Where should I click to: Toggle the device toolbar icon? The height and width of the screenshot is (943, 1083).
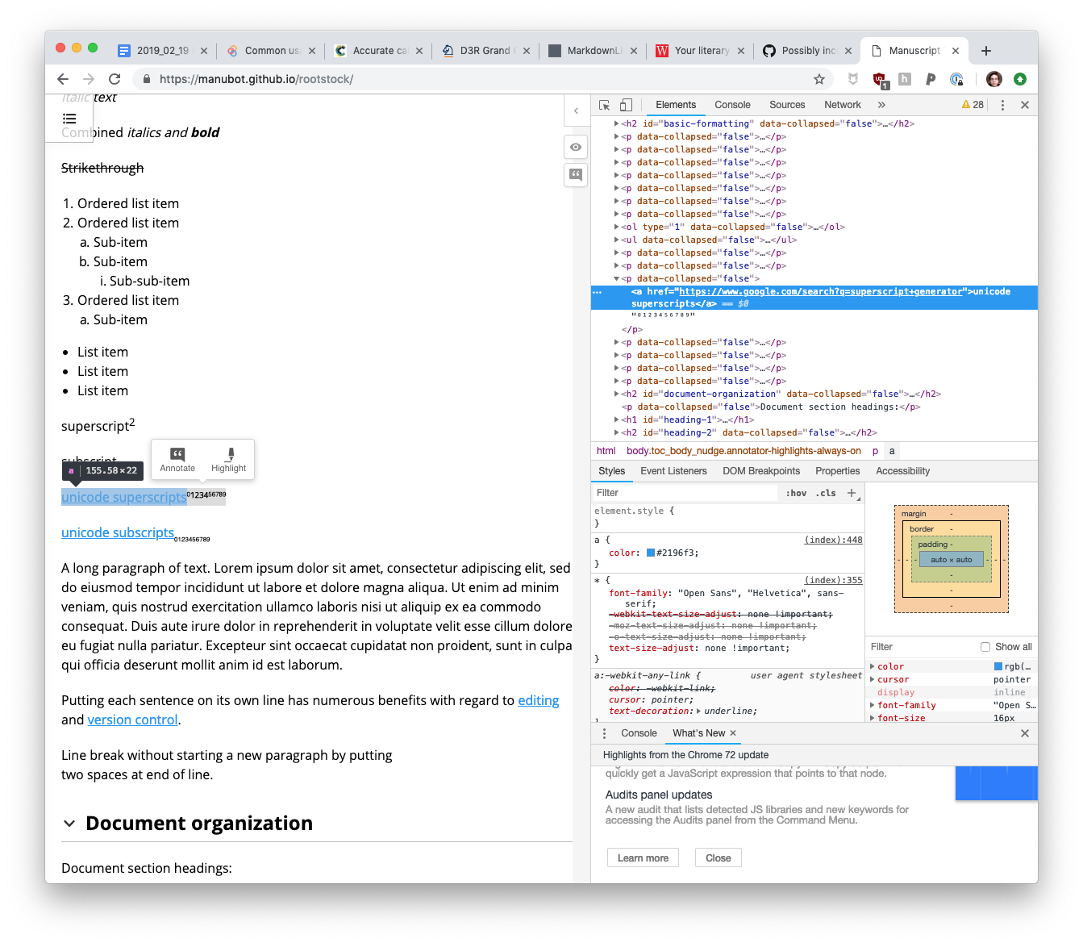(626, 105)
